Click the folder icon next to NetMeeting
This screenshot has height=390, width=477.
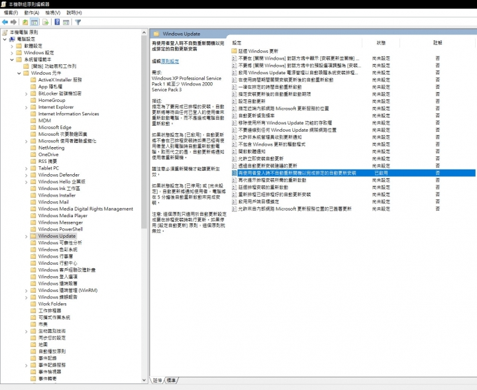tap(33, 148)
